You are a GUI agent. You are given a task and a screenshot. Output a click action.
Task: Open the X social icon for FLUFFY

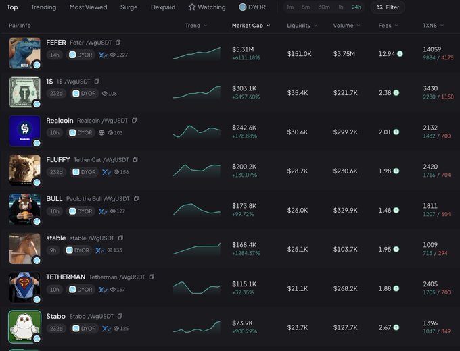pyautogui.click(x=106, y=172)
